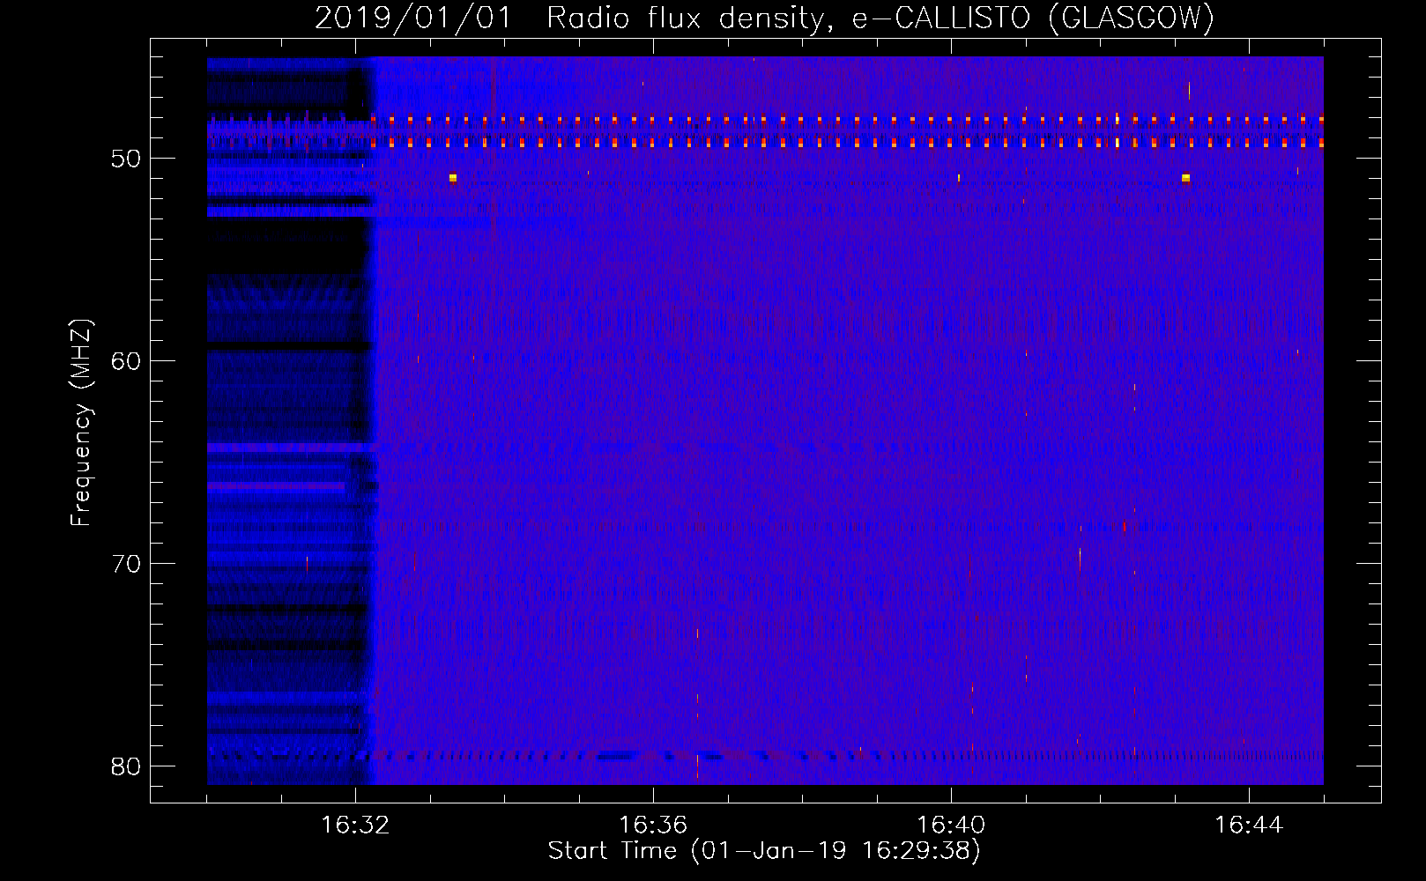Click the plot title text at top

[x=764, y=18]
